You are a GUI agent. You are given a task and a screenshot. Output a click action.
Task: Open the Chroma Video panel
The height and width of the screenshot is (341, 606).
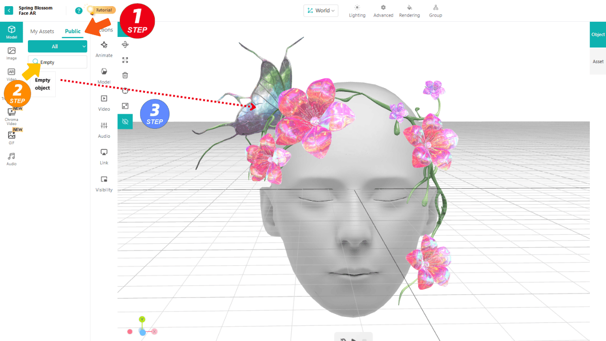coord(11,115)
